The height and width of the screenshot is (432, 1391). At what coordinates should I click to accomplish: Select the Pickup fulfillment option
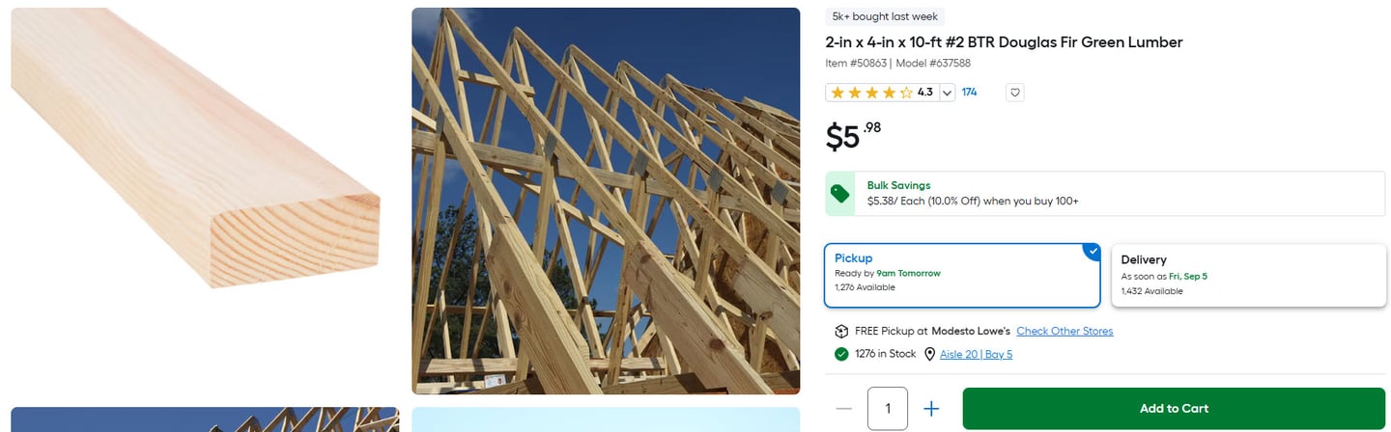coord(962,275)
